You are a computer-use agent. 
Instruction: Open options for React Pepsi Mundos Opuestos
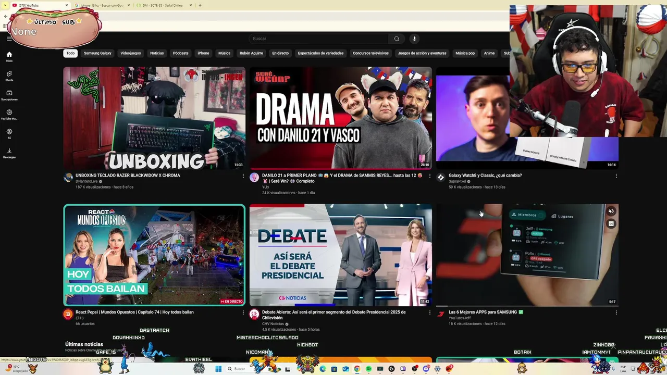pos(243,312)
